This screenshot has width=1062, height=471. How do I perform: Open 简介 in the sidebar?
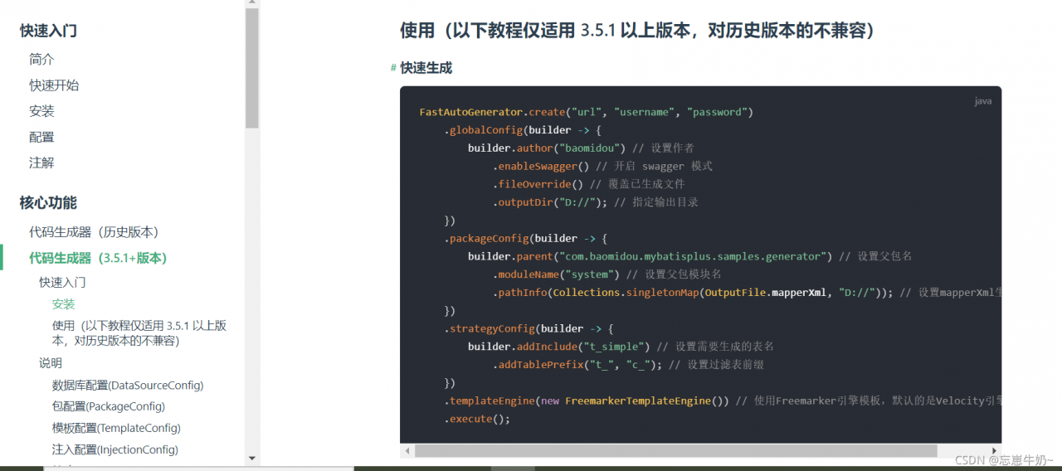[x=41, y=59]
